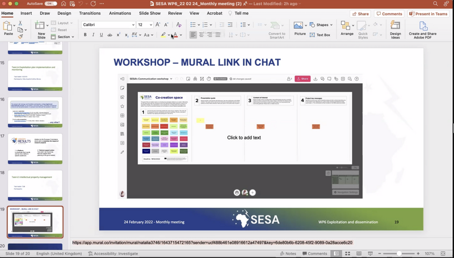Viewport: 454px width, 258px height.
Task: Open the Draw tab
Action: point(45,13)
